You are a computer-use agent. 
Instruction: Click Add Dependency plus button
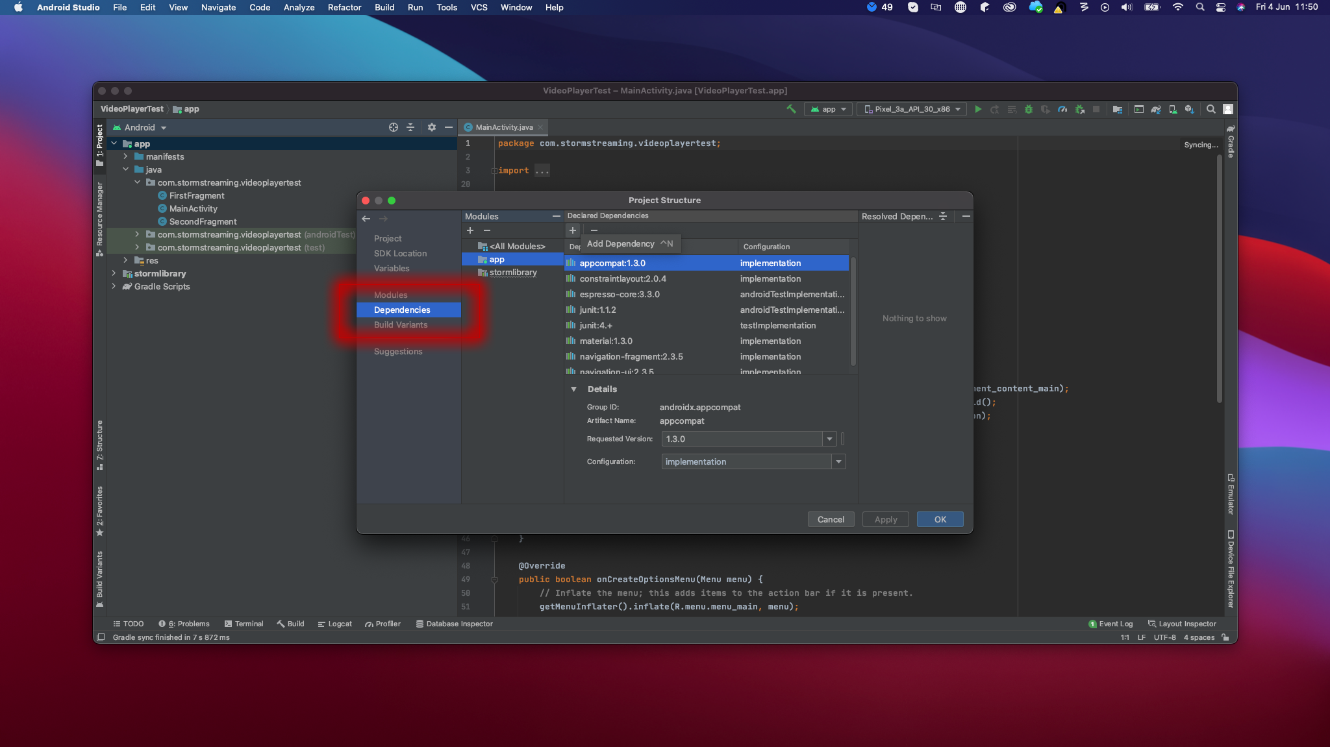(573, 230)
